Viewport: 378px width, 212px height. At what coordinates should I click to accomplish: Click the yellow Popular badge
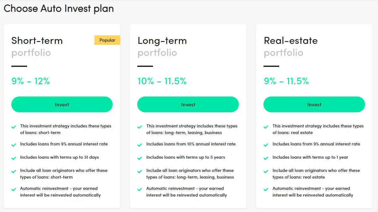pos(107,40)
